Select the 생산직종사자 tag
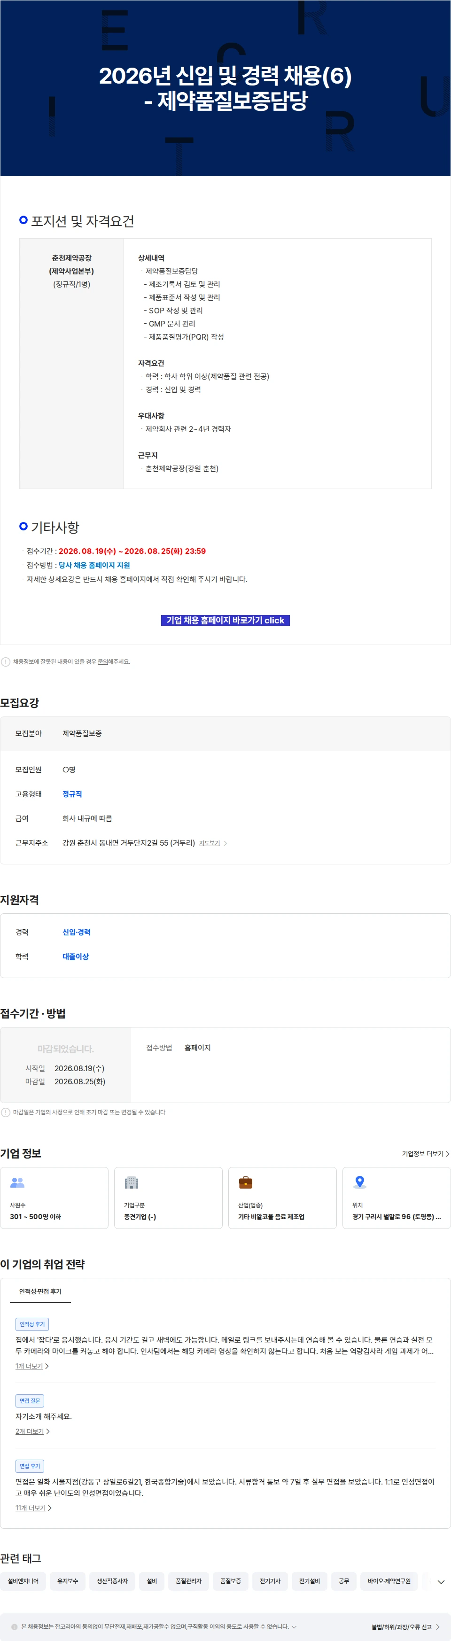 tap(112, 1581)
